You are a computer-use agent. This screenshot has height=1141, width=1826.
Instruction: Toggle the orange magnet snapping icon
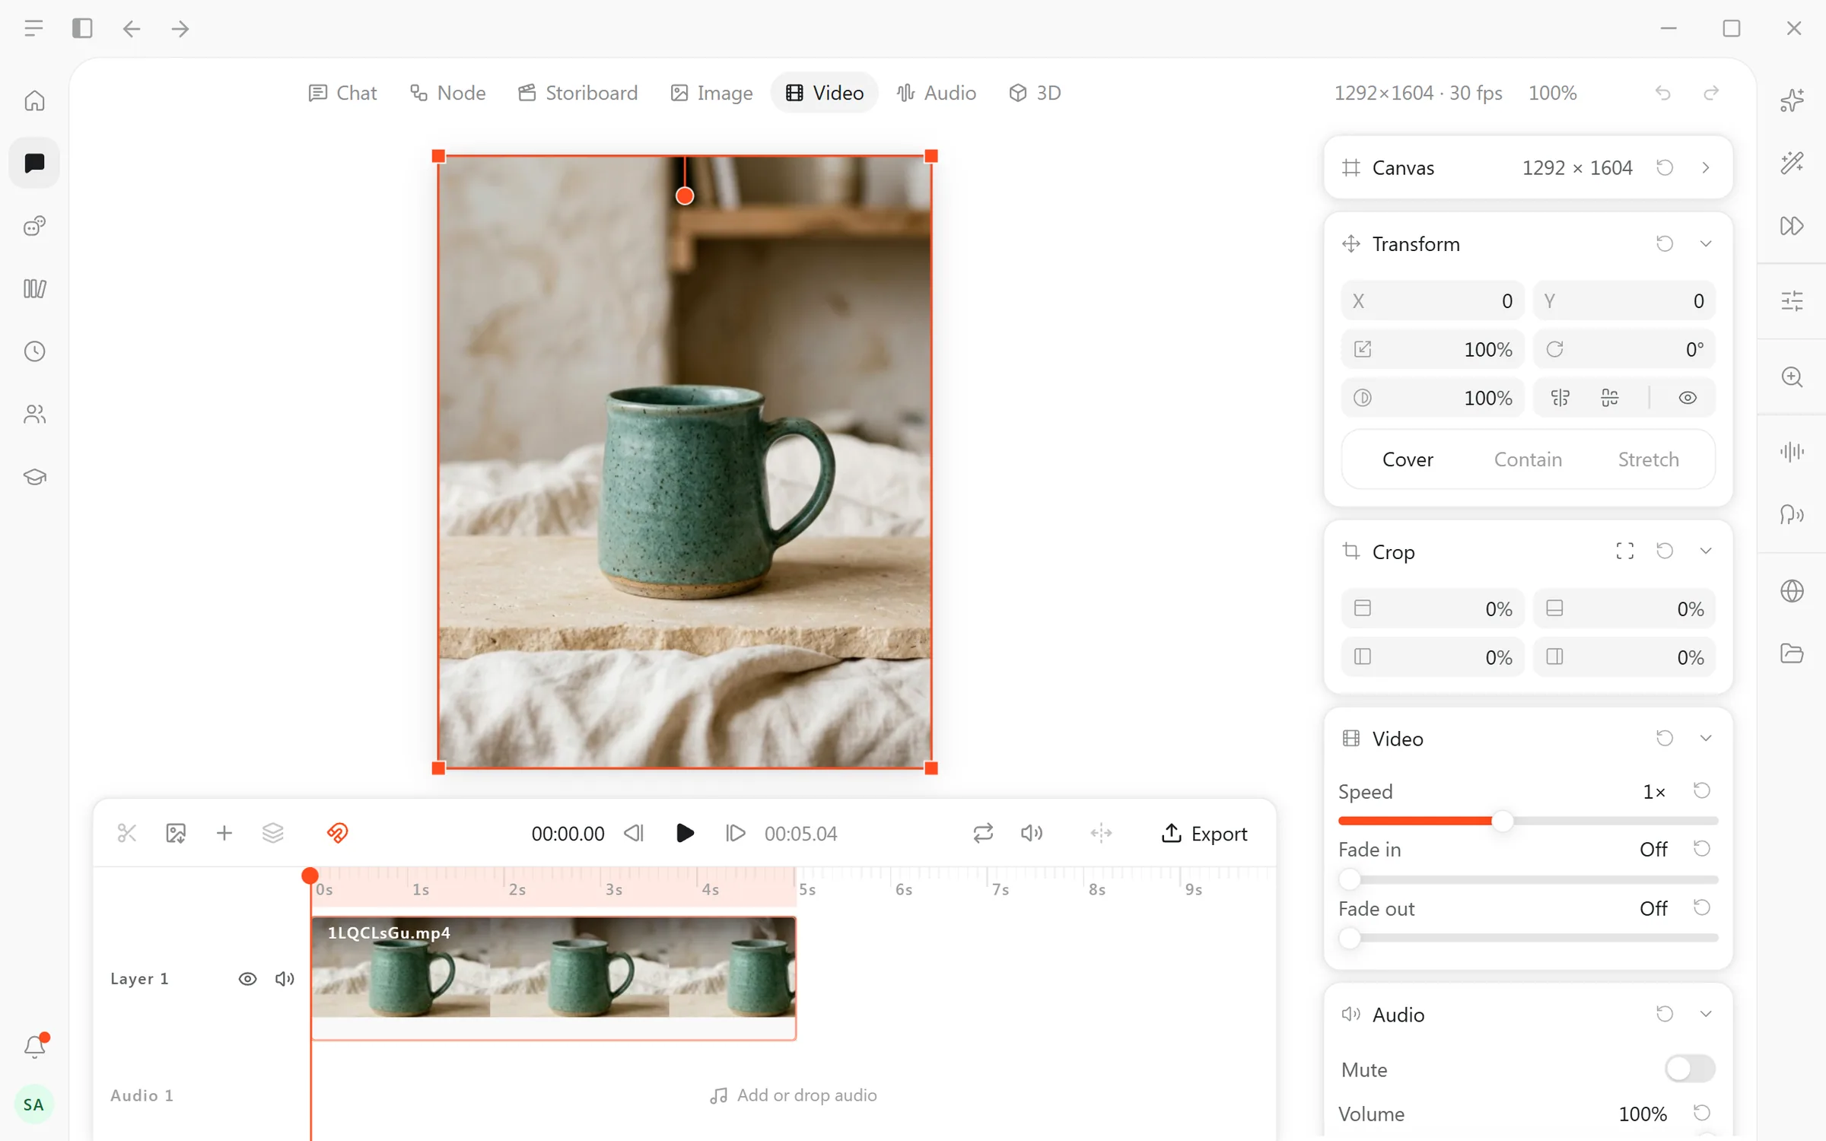[x=337, y=833]
